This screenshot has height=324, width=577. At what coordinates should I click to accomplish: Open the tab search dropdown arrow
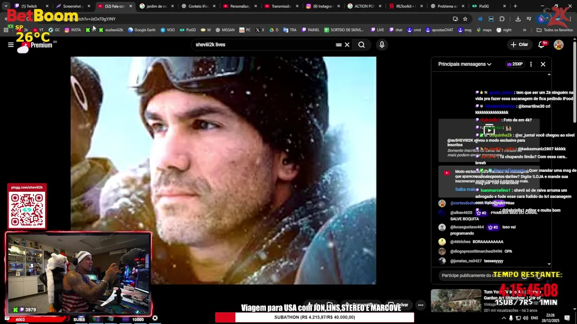click(6, 6)
